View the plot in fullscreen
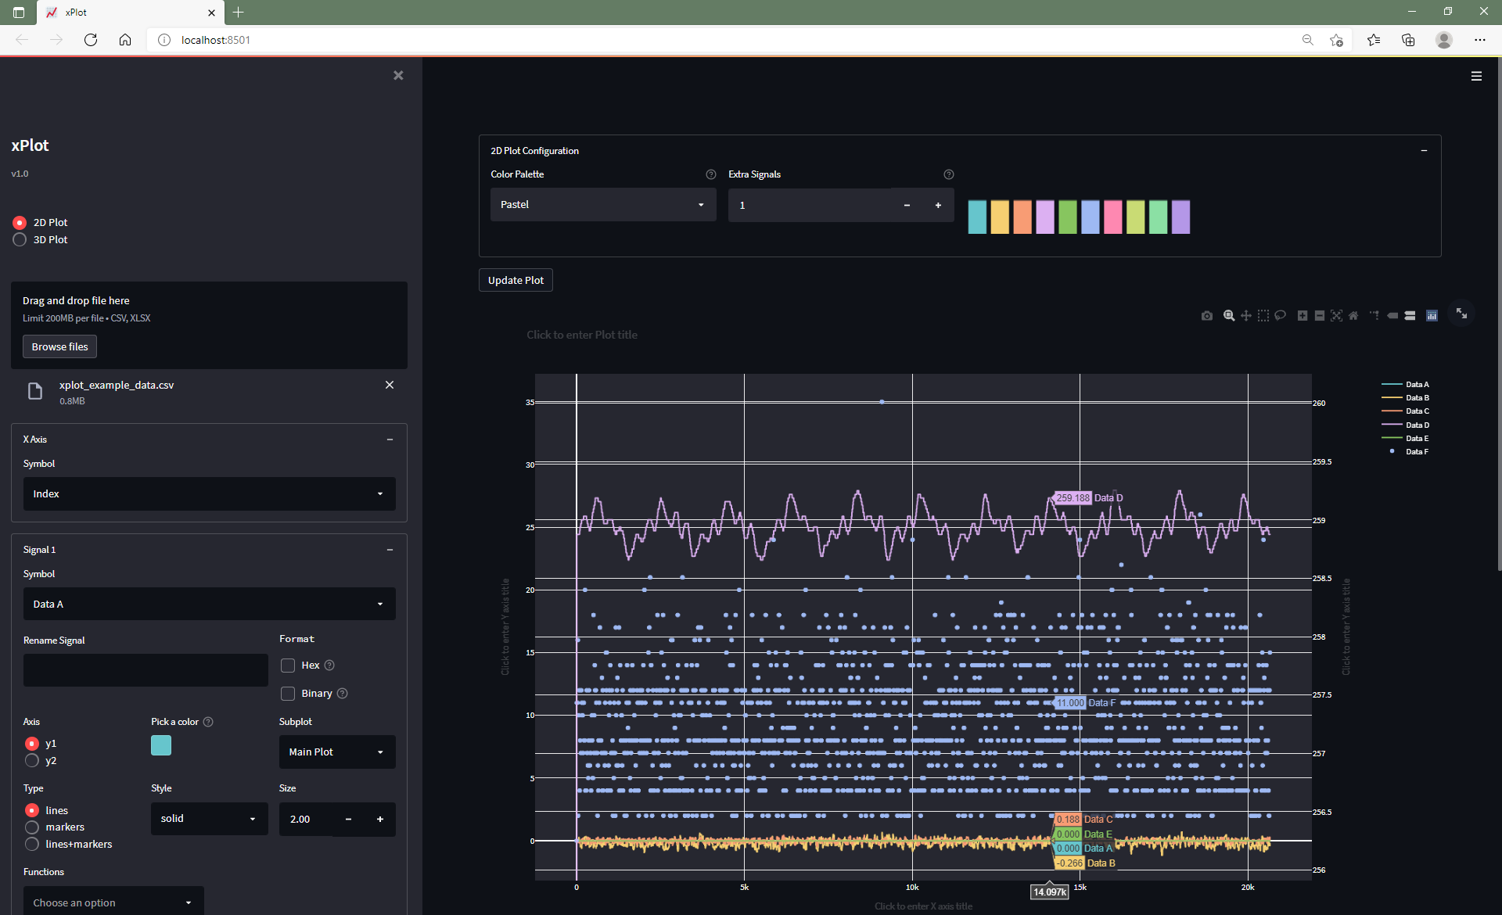 1461,314
